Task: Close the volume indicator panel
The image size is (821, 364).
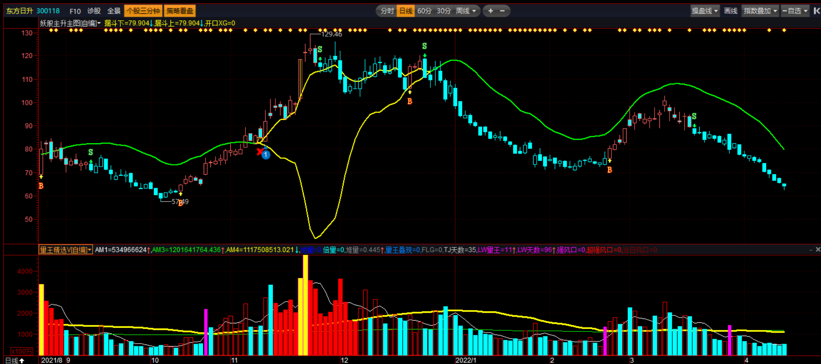Action: coord(818,249)
